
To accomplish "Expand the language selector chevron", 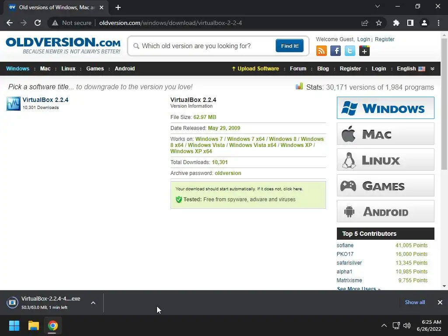I will click(x=432, y=69).
